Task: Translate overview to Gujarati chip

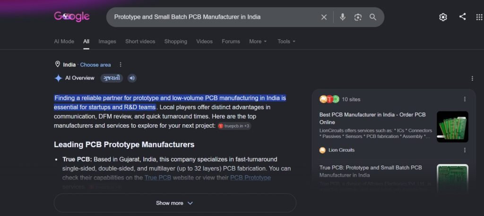Action: (112, 78)
